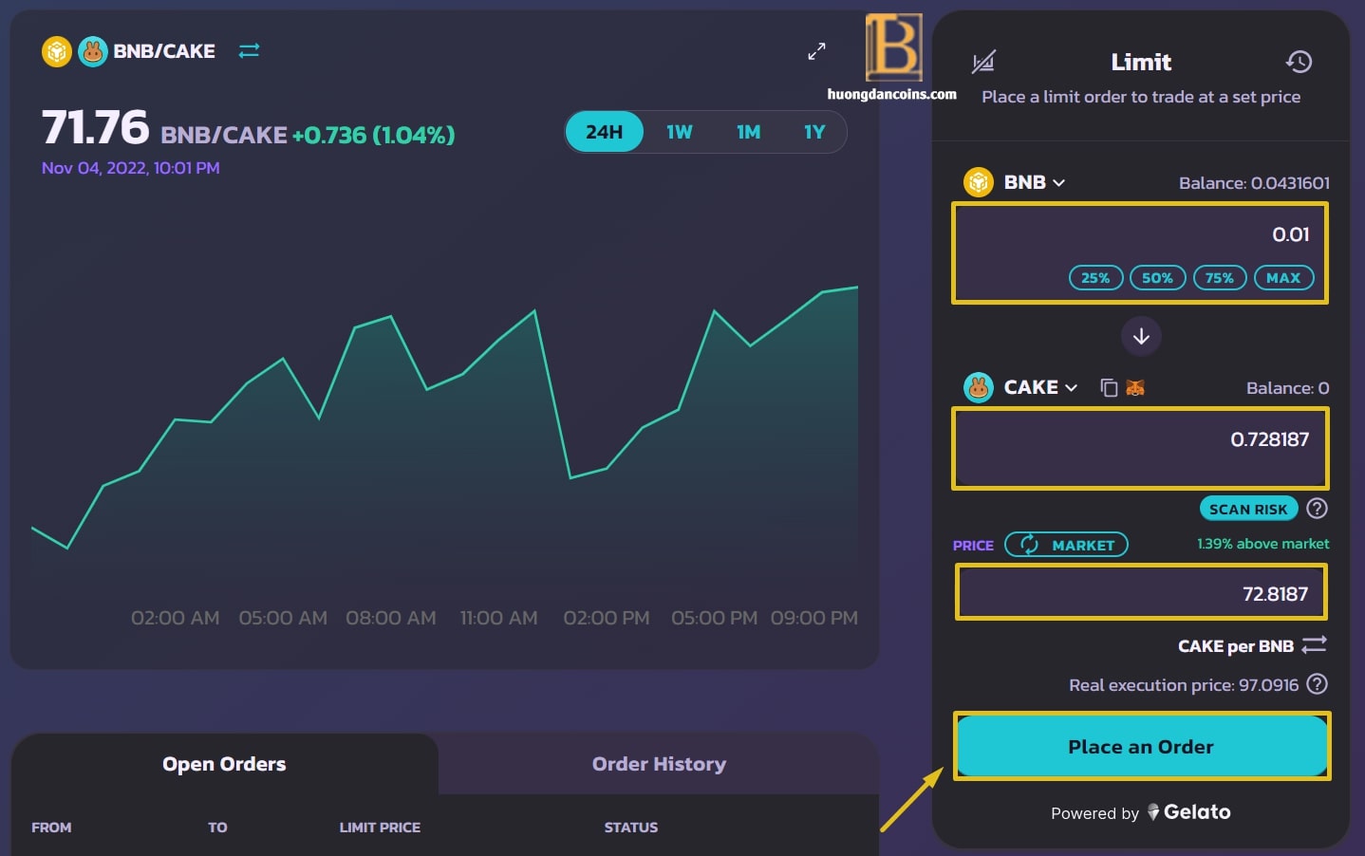
Task: Click the STATUS column header
Action: pos(631,828)
